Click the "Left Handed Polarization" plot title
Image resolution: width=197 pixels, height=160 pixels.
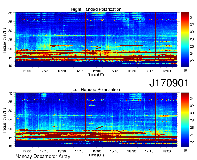[x=96, y=90]
